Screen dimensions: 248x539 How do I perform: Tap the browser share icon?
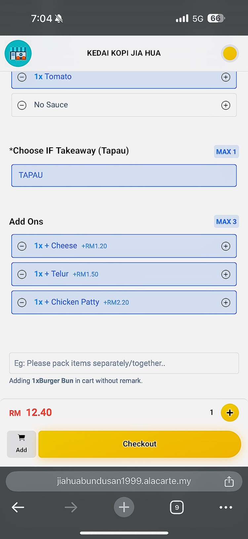(x=229, y=481)
